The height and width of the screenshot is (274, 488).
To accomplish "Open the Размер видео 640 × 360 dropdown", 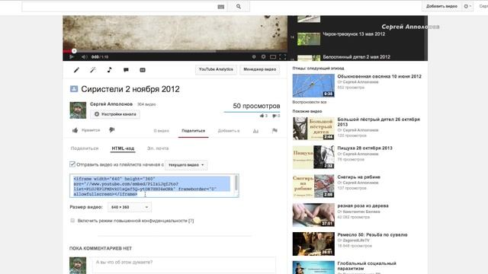I will [x=130, y=207].
